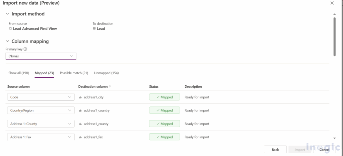The image size is (343, 156).
Task: Close the Import new data dialog
Action: click(332, 3)
